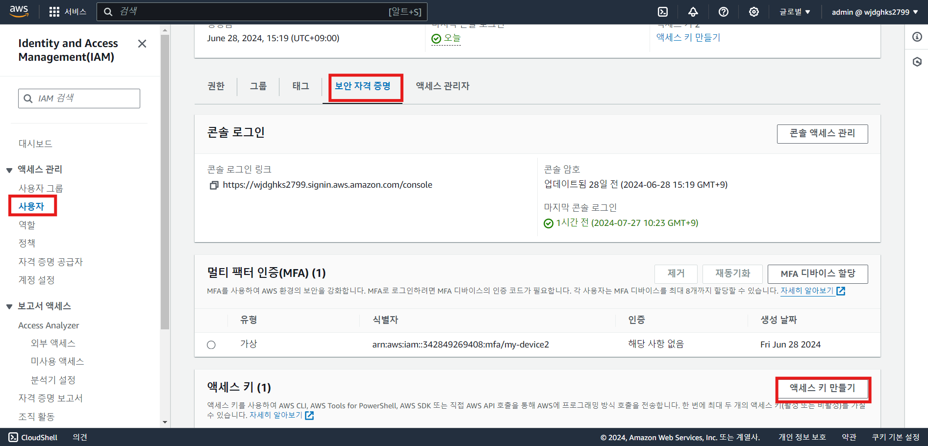Image resolution: width=928 pixels, height=446 pixels.
Task: Open 정책 in the sidebar
Action: tap(27, 243)
